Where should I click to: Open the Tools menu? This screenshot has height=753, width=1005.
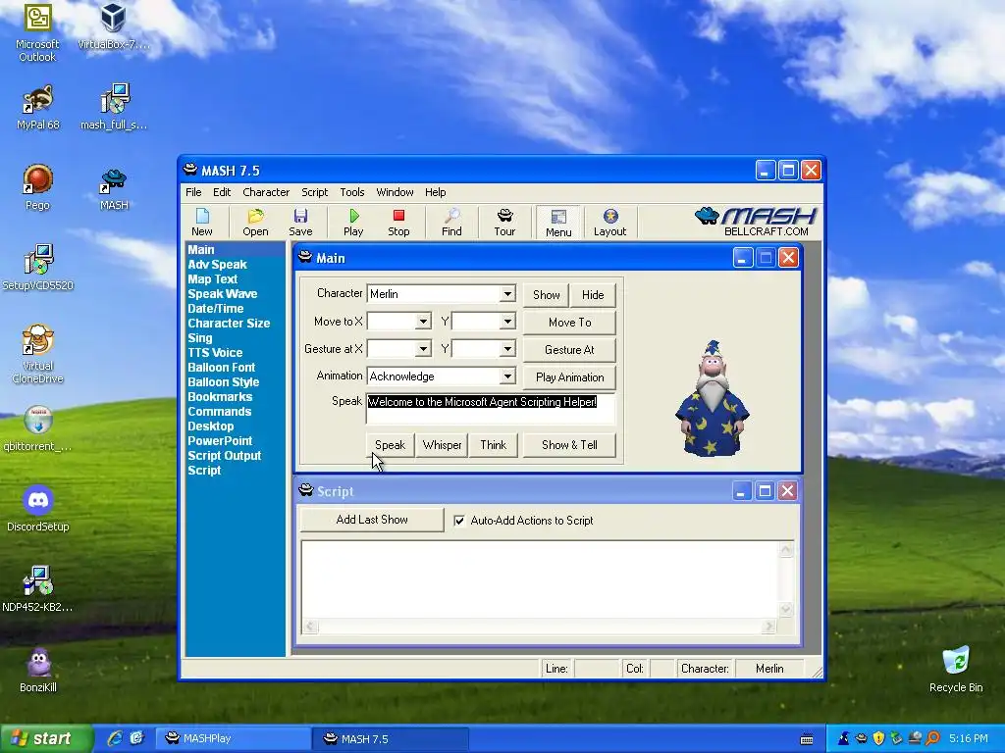(x=352, y=192)
